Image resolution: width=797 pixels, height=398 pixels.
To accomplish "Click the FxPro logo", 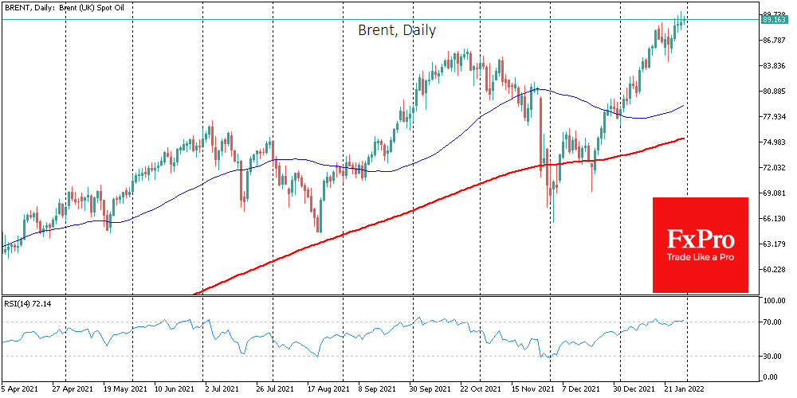I will pyautogui.click(x=701, y=239).
